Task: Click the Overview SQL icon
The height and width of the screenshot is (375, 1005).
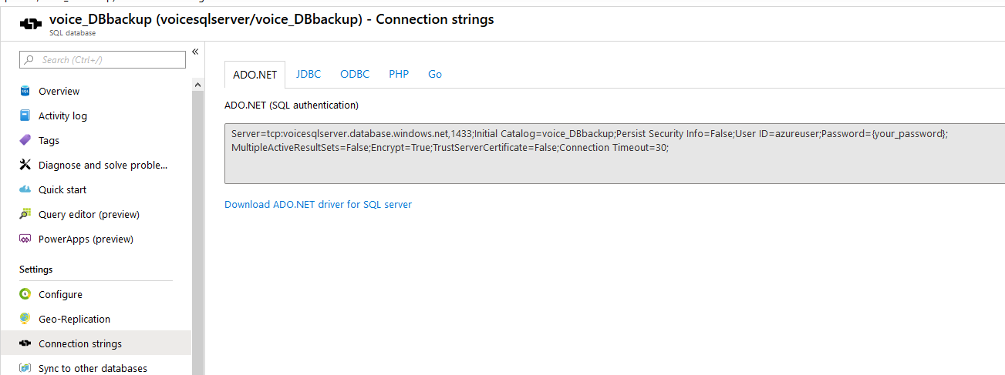Action: click(x=25, y=91)
